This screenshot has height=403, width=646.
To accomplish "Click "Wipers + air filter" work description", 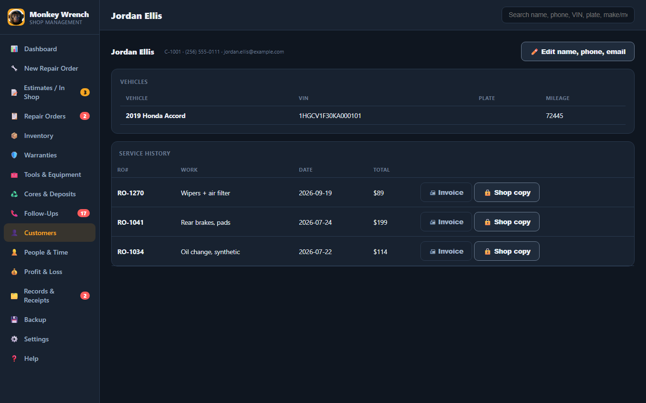I will (x=206, y=193).
